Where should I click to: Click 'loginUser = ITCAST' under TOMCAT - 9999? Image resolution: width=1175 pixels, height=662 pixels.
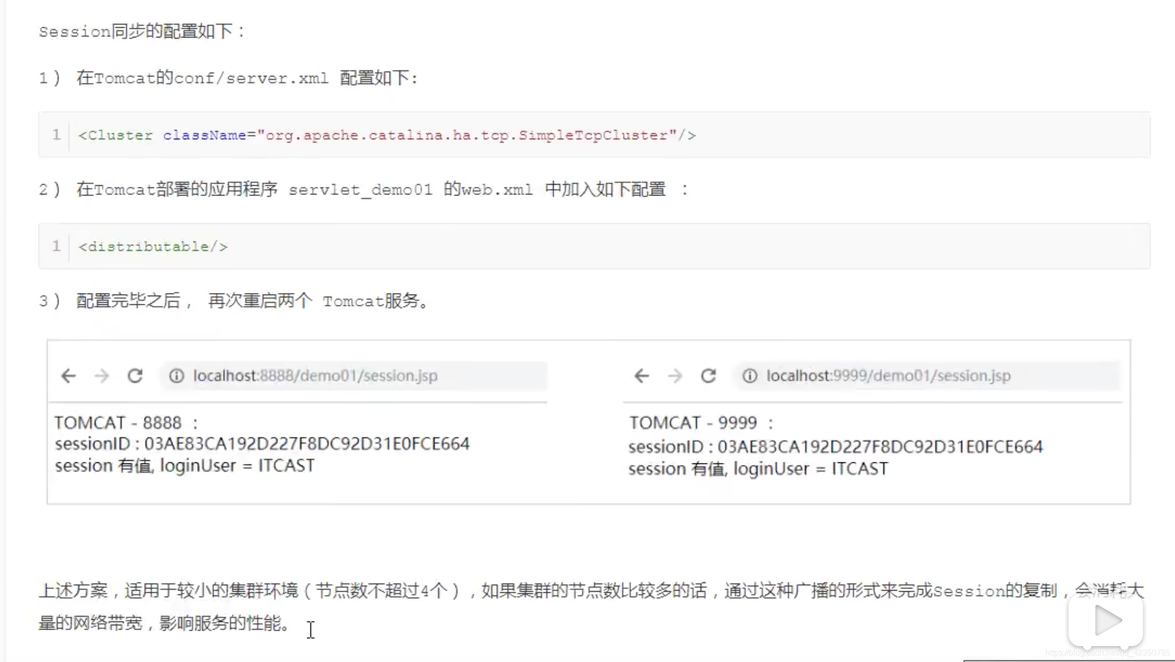[x=811, y=469]
